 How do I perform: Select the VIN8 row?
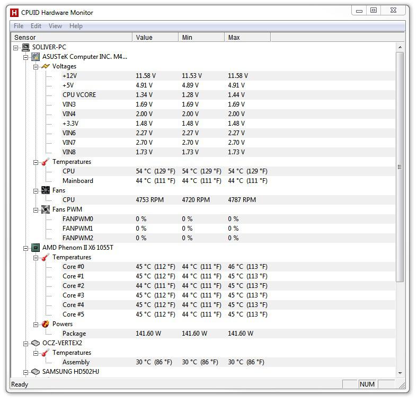[228, 152]
